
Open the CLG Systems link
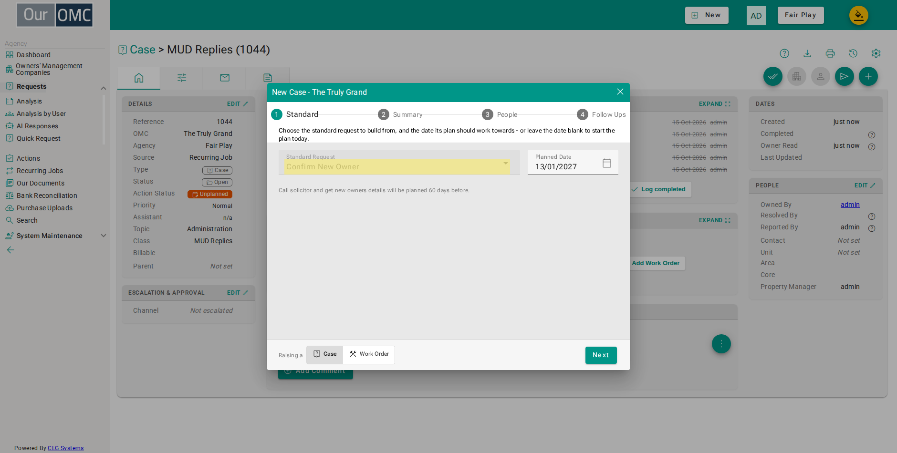coord(65,448)
